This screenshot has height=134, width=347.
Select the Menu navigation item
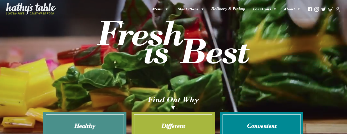[157, 9]
